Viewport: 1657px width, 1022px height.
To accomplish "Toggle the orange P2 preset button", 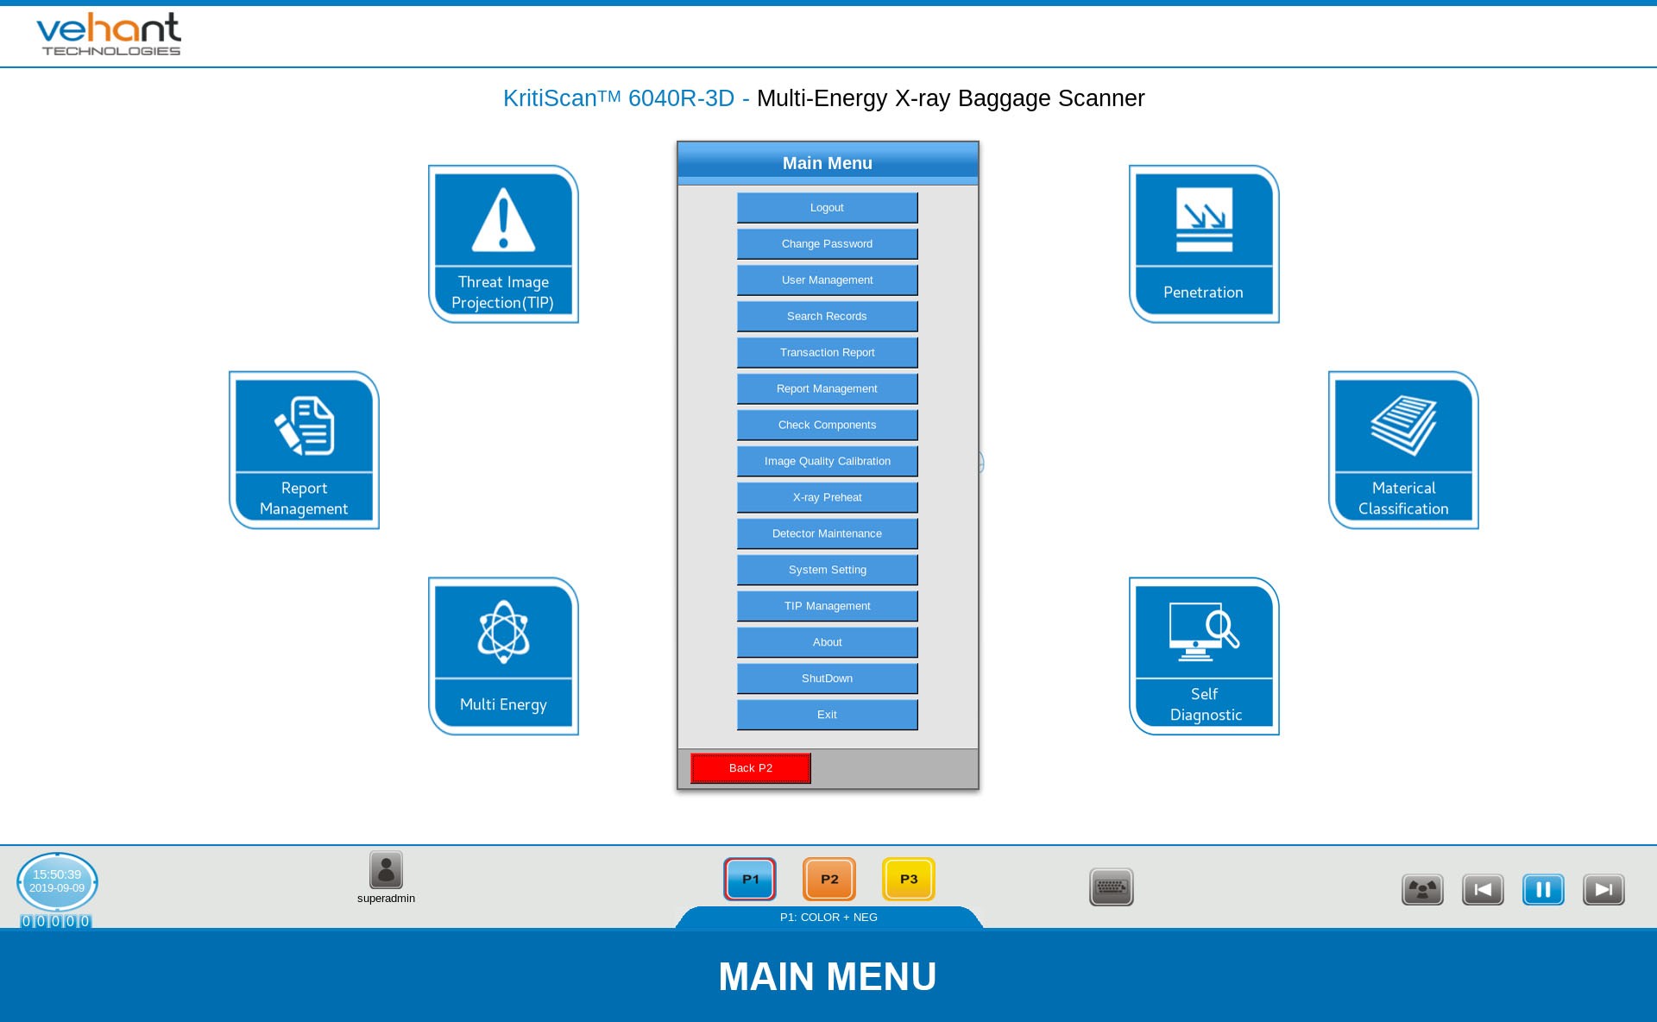I will coord(829,879).
